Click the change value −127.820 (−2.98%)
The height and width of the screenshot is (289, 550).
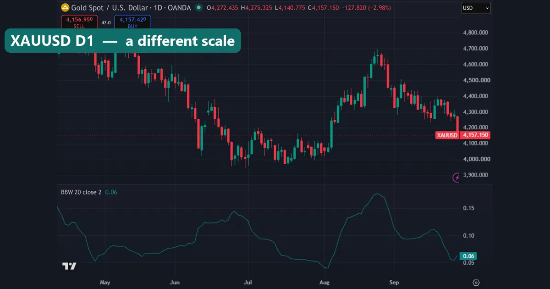click(x=367, y=8)
